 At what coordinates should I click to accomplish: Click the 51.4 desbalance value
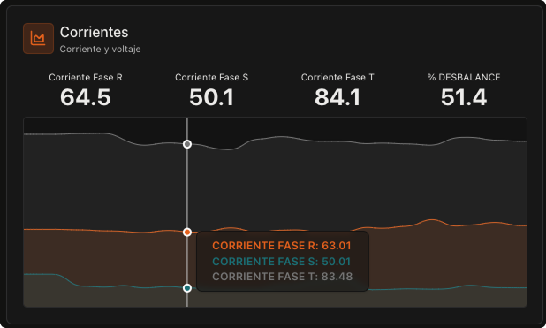tap(464, 97)
